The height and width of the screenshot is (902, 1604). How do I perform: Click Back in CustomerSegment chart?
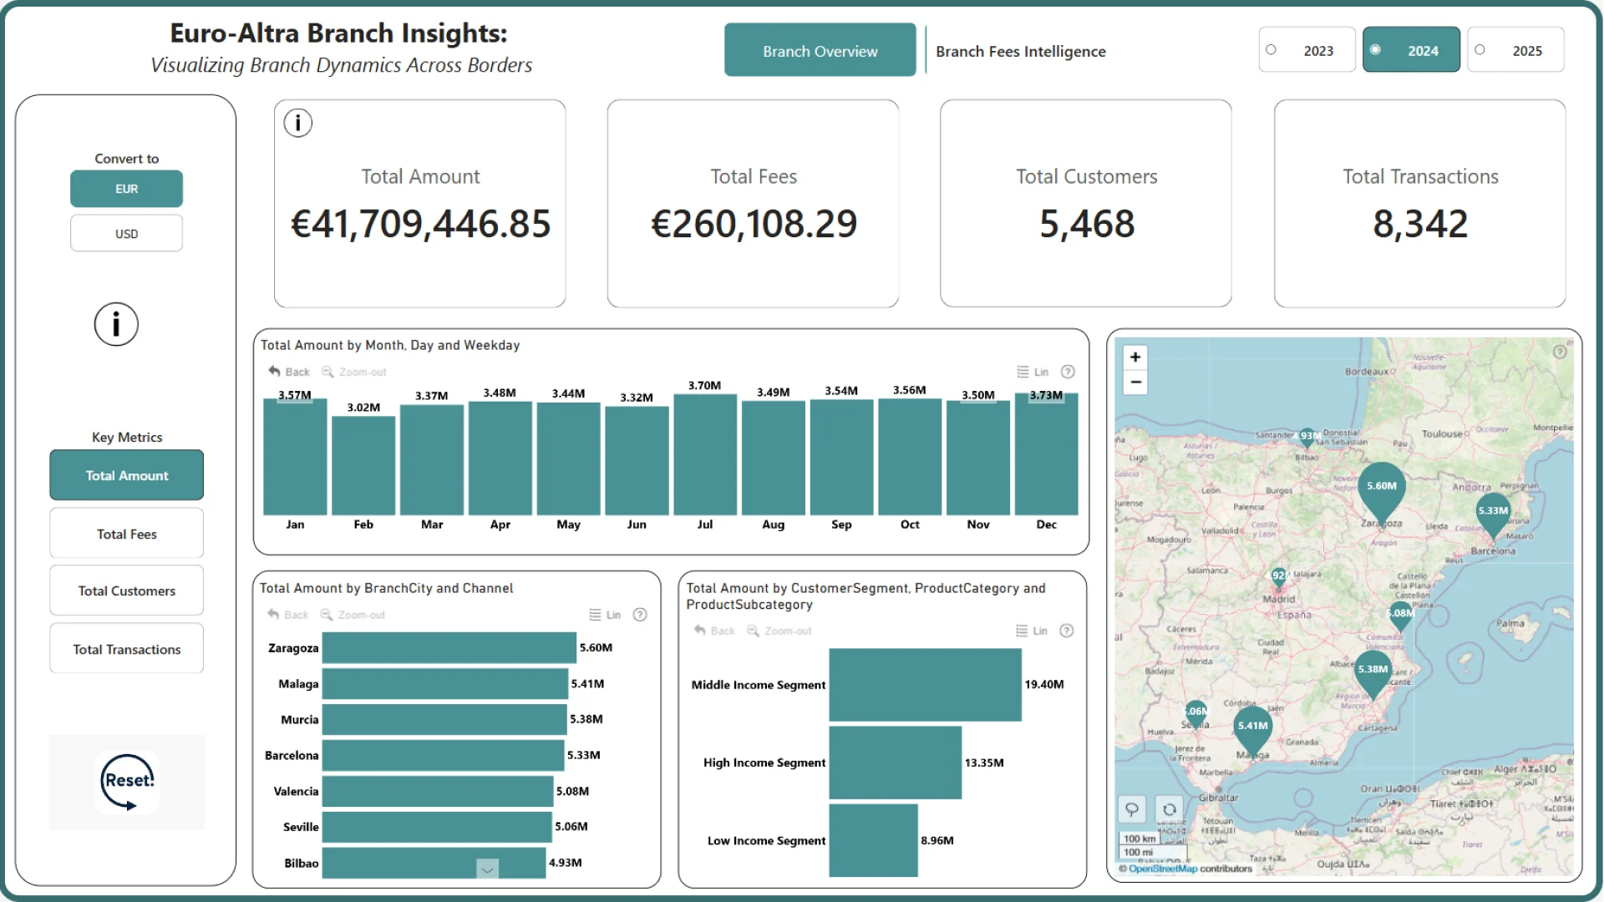click(x=714, y=631)
